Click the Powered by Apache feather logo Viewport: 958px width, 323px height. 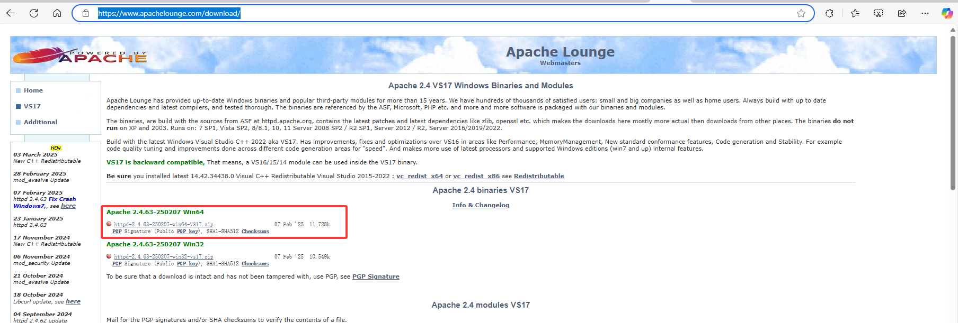click(79, 55)
